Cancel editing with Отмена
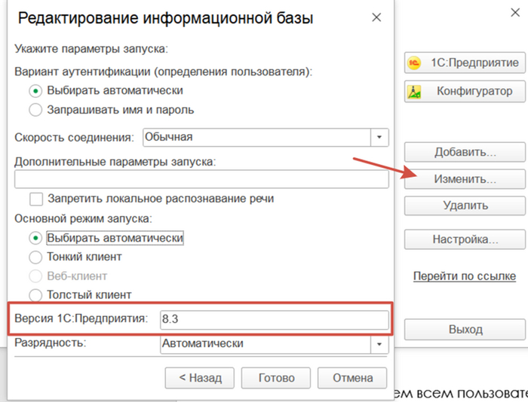This screenshot has width=528, height=402. 352,378
